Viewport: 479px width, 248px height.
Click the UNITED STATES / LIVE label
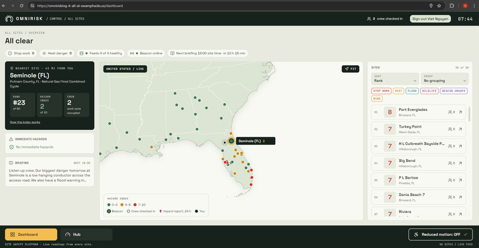[125, 69]
